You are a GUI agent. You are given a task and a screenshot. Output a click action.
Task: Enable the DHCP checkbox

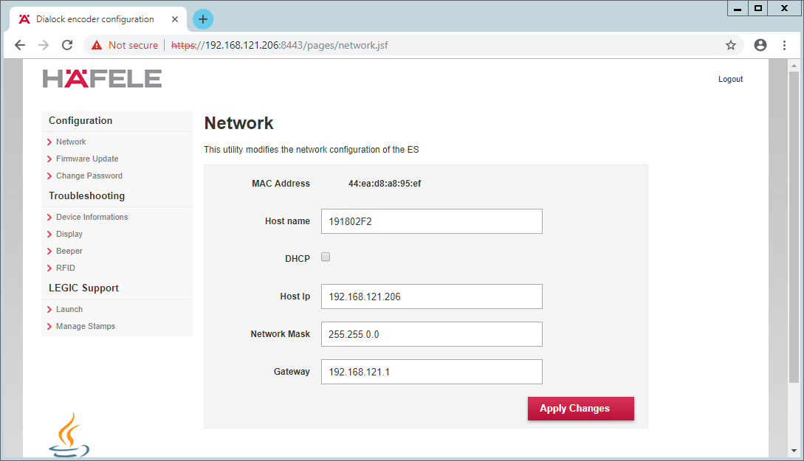click(x=326, y=257)
